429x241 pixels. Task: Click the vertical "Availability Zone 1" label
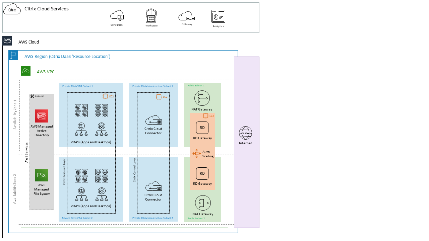(x=15, y=115)
